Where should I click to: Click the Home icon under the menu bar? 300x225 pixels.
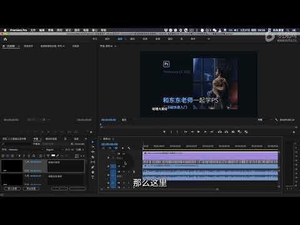click(x=6, y=39)
